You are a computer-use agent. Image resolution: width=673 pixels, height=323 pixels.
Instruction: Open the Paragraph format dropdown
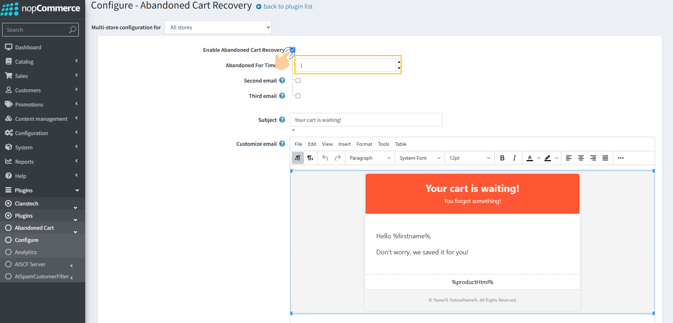[370, 158]
